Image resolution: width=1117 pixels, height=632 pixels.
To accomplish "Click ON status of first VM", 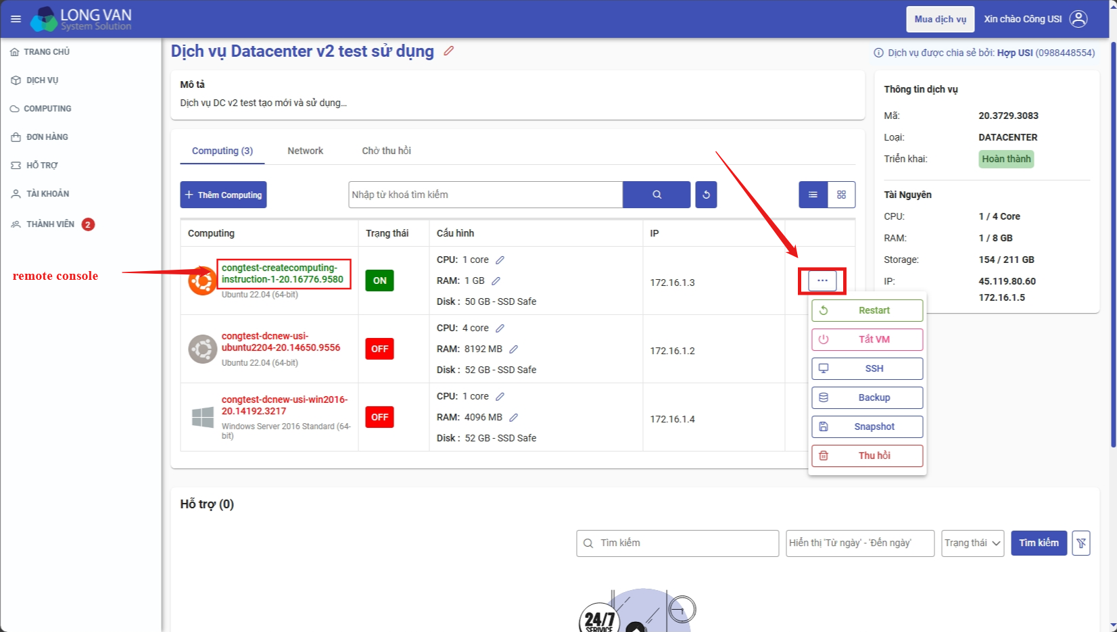I will pyautogui.click(x=380, y=281).
